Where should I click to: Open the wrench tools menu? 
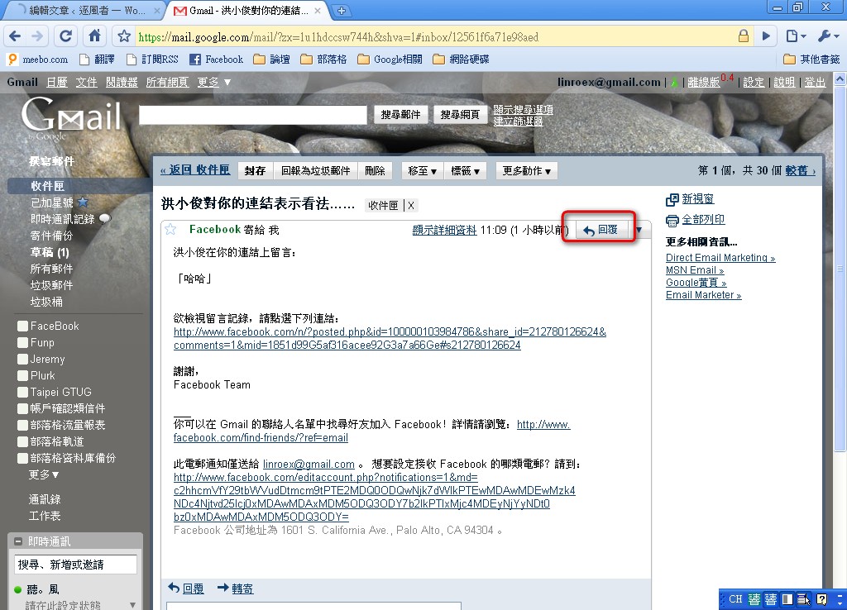tap(828, 36)
